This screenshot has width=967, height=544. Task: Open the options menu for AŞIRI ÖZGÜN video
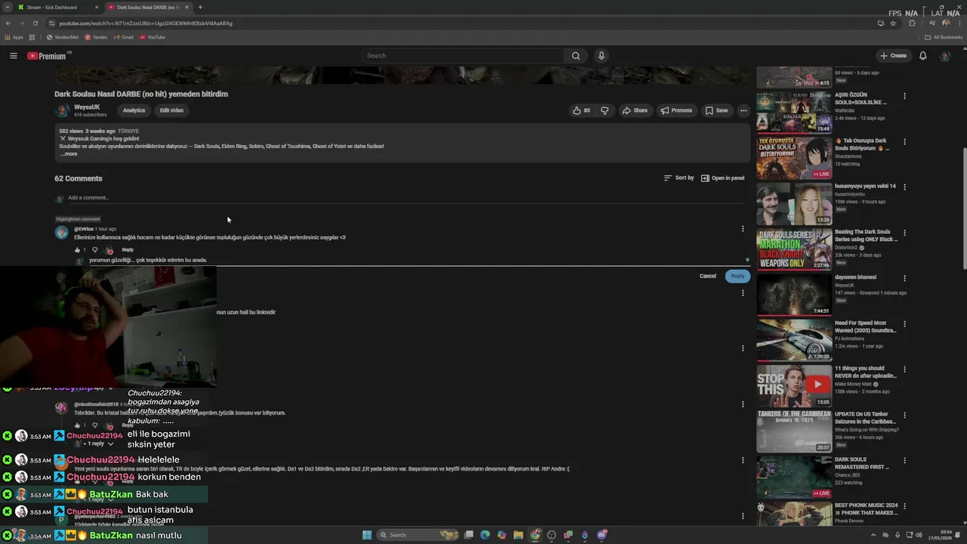click(x=904, y=97)
